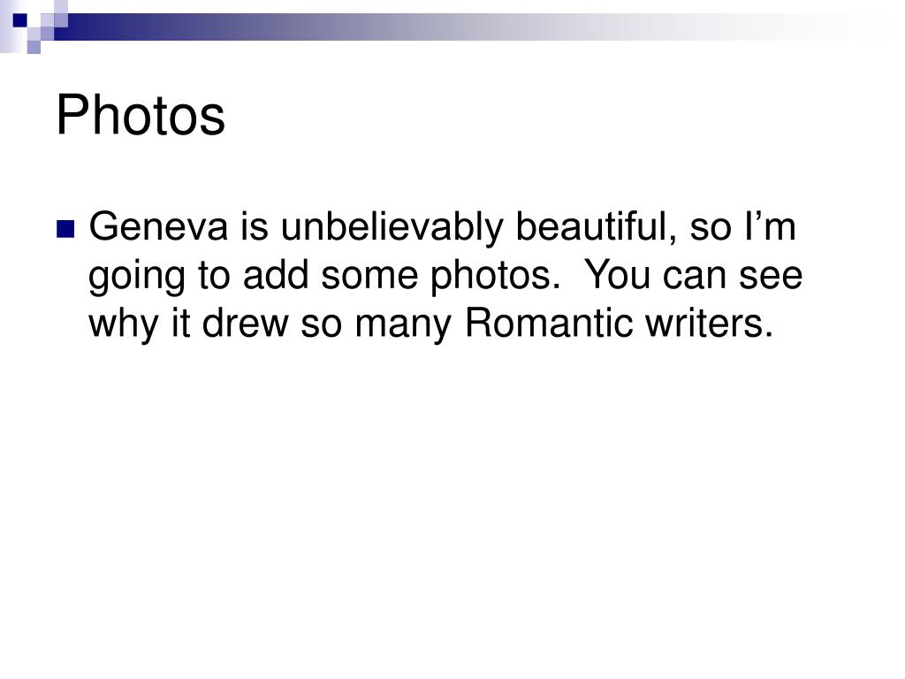Click the word 'Geneva'
The image size is (905, 679).
pos(159,226)
